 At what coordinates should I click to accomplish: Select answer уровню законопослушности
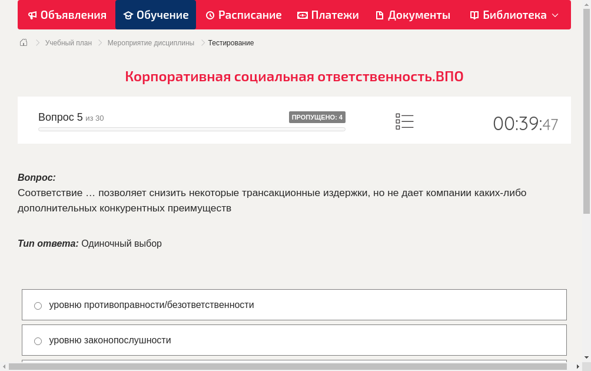[38, 340]
